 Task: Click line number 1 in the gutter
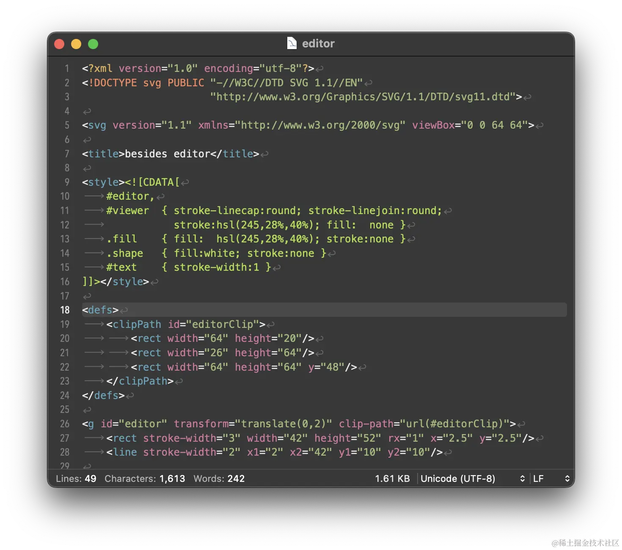(67, 69)
